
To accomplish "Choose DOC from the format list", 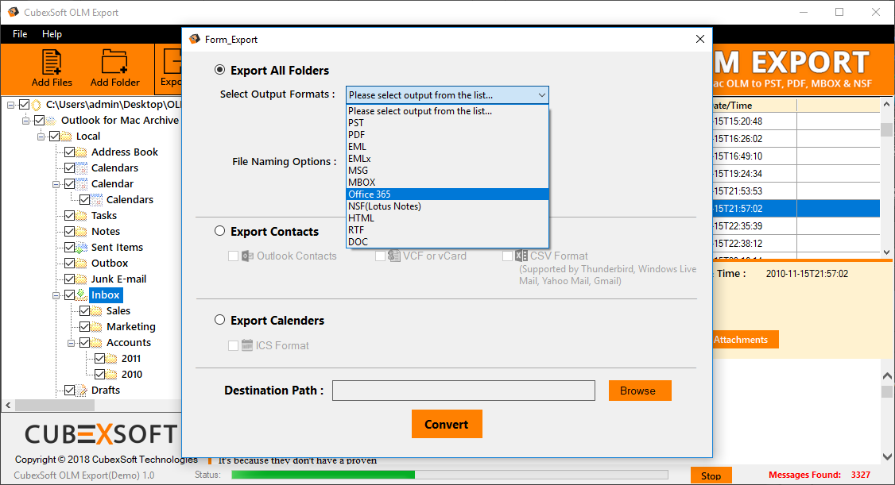I will (447, 242).
